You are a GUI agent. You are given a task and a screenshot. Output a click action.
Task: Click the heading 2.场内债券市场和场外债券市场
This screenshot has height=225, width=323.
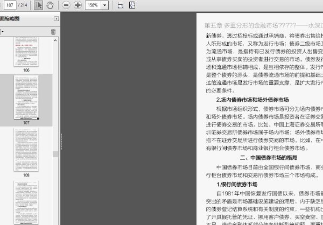(x=252, y=100)
